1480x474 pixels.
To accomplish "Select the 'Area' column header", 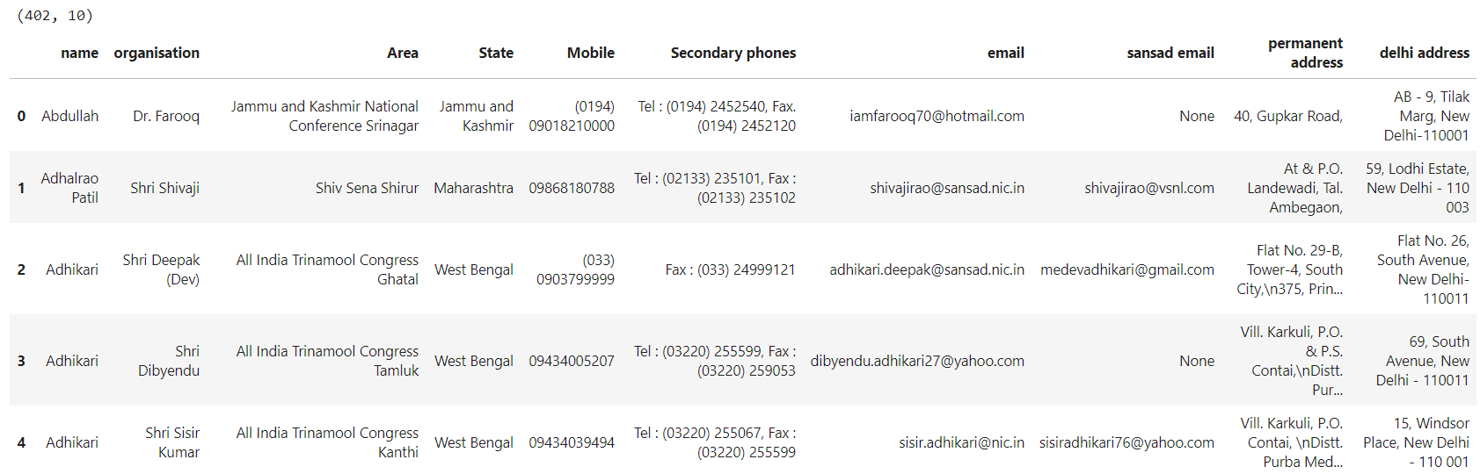I will pos(403,53).
